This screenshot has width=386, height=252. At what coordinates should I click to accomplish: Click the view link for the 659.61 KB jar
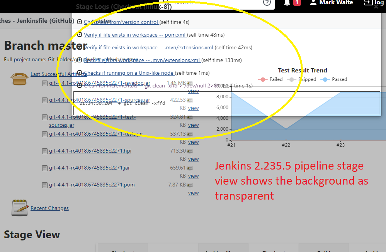(x=193, y=176)
